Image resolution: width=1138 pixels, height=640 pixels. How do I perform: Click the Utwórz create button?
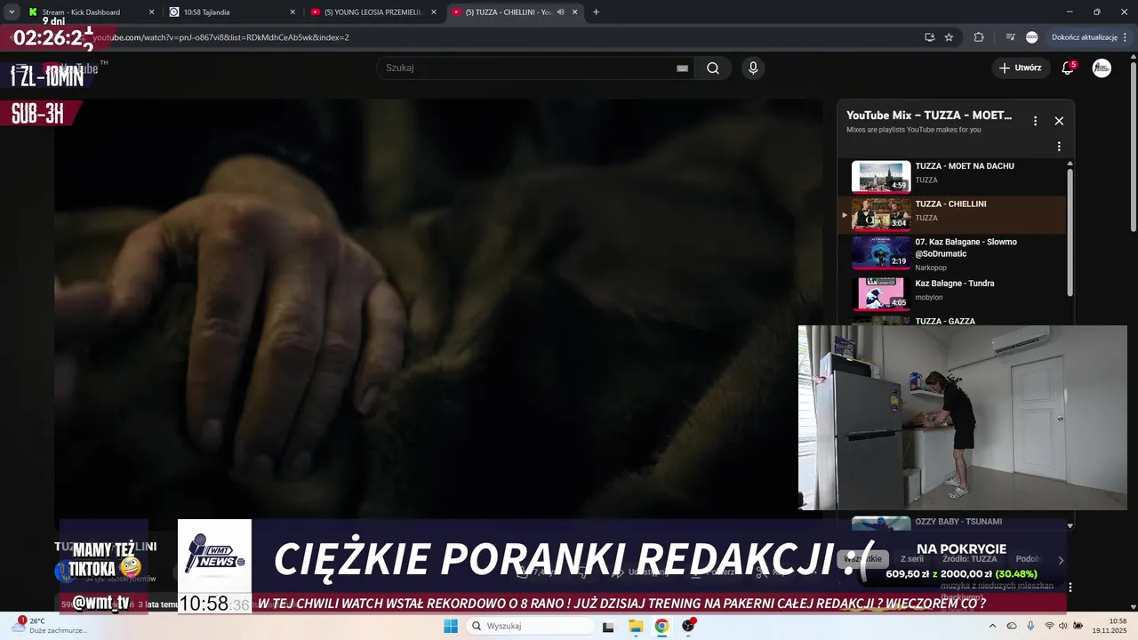point(1020,68)
